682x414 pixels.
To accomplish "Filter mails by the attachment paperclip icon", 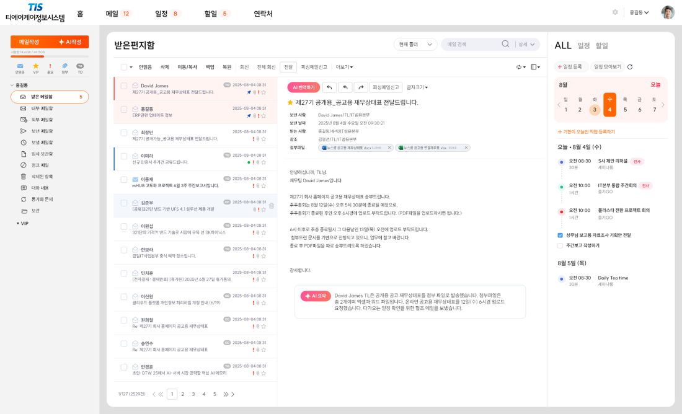I will coord(64,67).
